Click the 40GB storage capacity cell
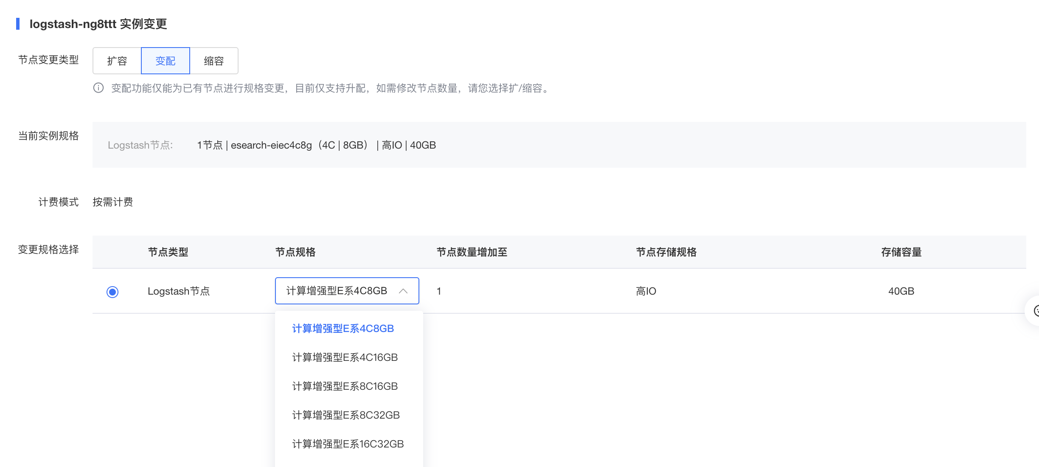This screenshot has width=1039, height=467. (x=901, y=291)
